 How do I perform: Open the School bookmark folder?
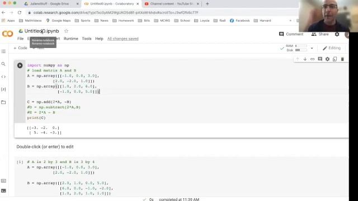tap(182, 21)
